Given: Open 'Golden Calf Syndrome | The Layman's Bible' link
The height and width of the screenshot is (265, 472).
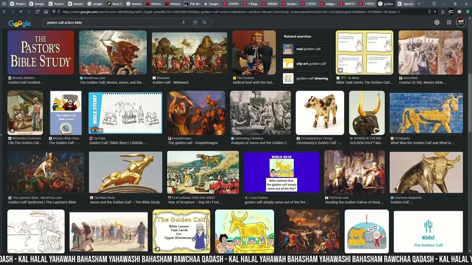Looking at the screenshot, I should point(42,202).
